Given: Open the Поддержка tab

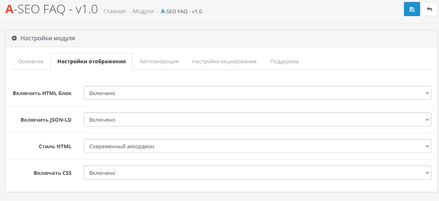Looking at the screenshot, I should click(x=284, y=61).
